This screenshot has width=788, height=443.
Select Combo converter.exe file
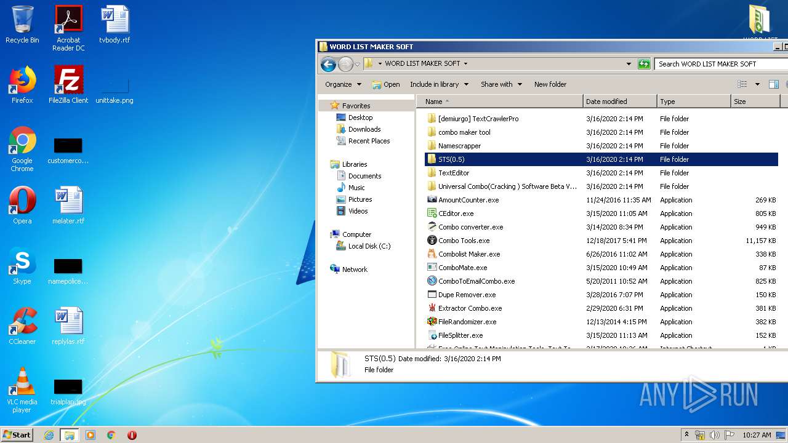(465, 227)
